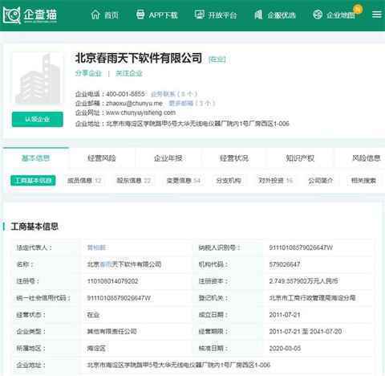The image size is (385, 376).
Task: Click the 企查猫 cat logo
Action: (12, 15)
